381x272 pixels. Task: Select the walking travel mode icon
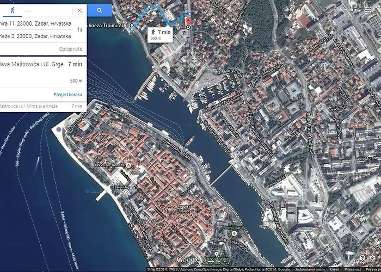click(12, 10)
